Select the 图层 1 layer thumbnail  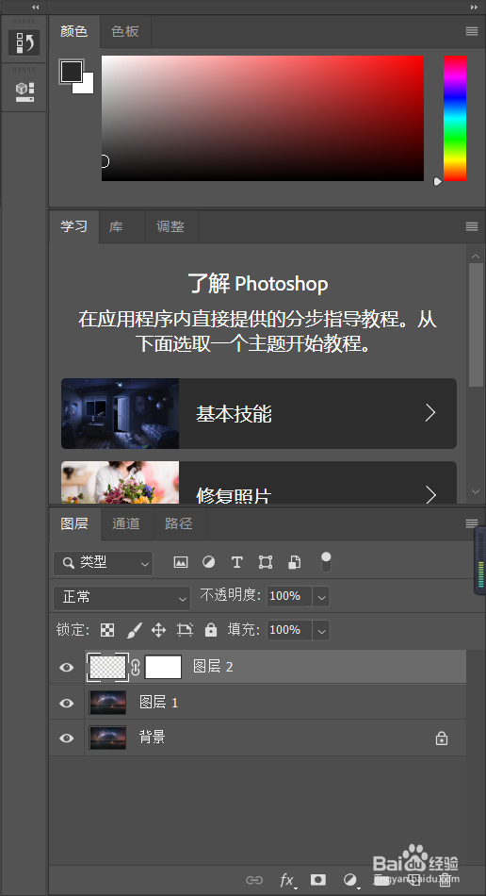[x=107, y=703]
